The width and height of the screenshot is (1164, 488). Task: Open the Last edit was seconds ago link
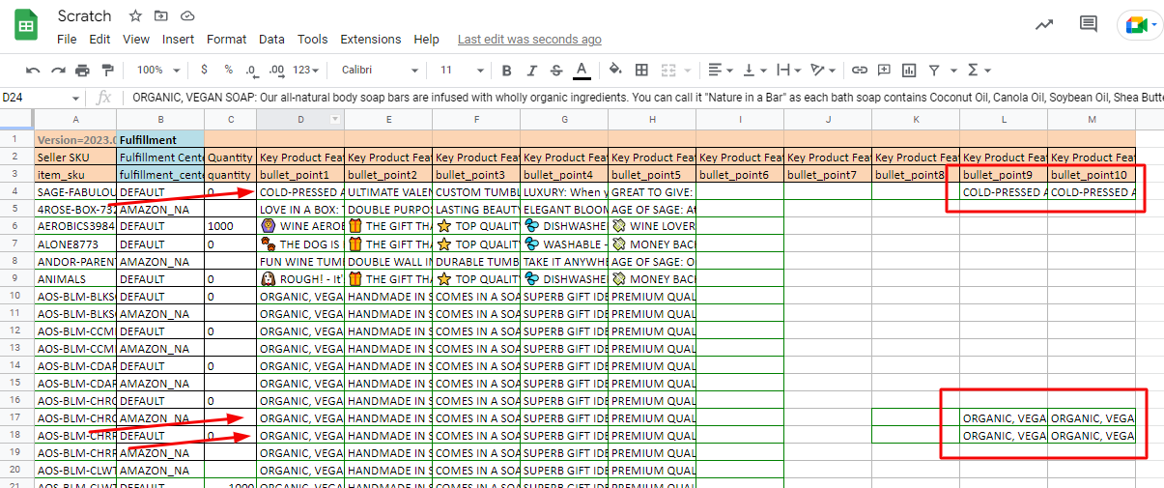tap(529, 40)
